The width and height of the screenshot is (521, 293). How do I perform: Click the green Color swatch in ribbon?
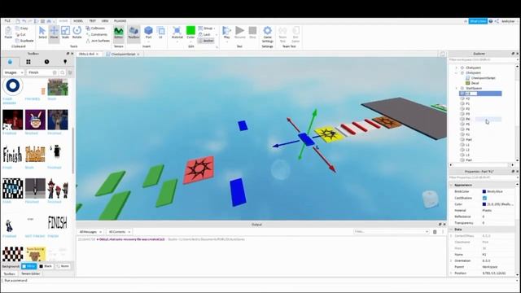pyautogui.click(x=190, y=31)
